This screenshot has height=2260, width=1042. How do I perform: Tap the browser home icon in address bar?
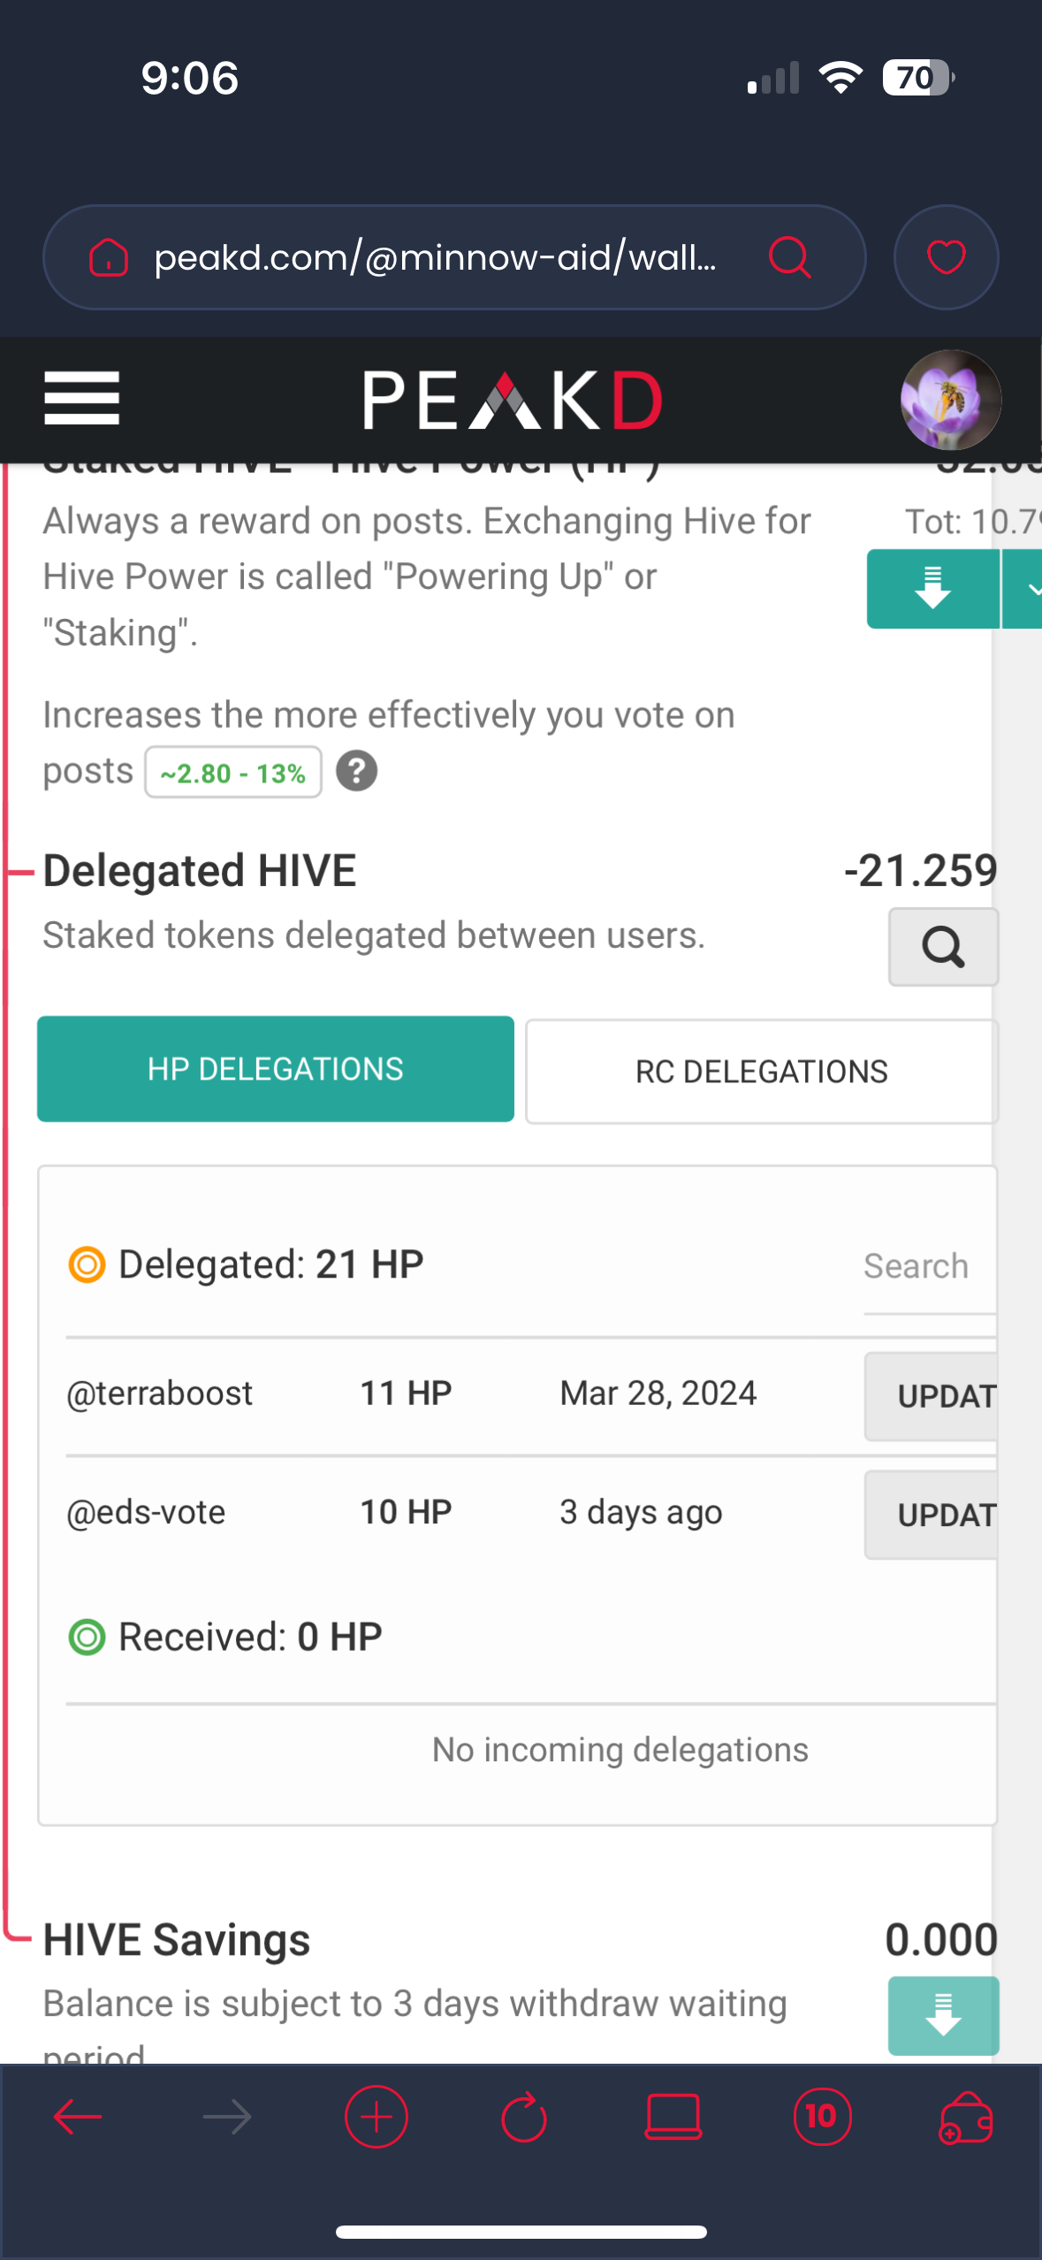pyautogui.click(x=109, y=257)
